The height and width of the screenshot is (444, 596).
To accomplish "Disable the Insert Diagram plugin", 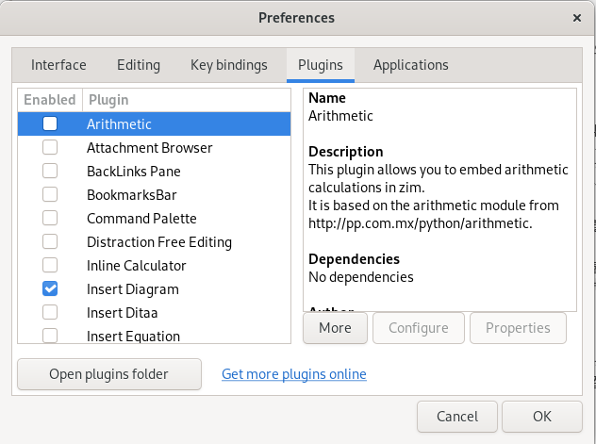I will [x=50, y=288].
